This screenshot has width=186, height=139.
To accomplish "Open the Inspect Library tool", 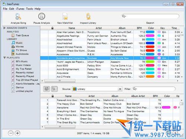I will 88,16.
